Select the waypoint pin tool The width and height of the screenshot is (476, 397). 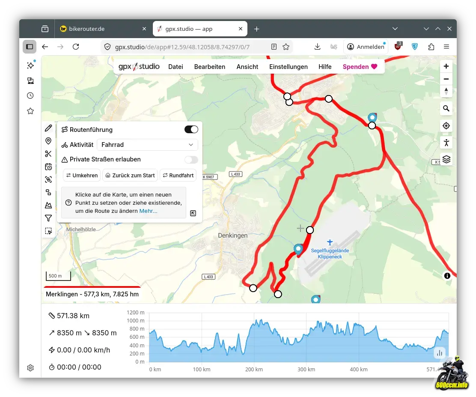point(48,141)
